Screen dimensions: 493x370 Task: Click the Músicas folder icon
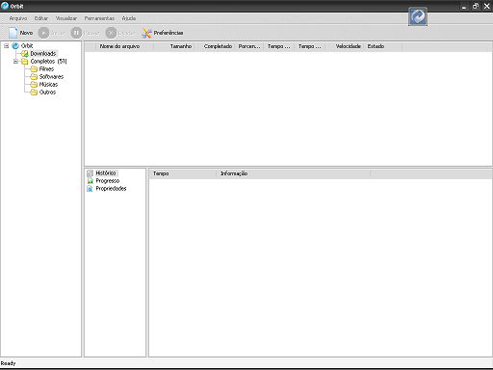pyautogui.click(x=34, y=85)
